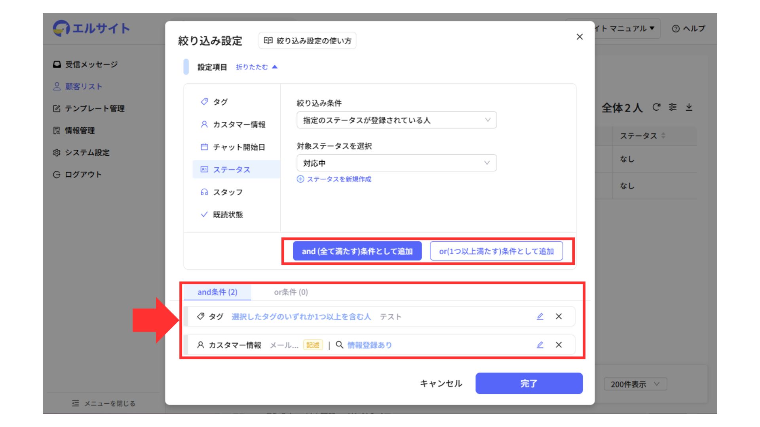Open the 200件表示 dropdown

click(x=635, y=384)
